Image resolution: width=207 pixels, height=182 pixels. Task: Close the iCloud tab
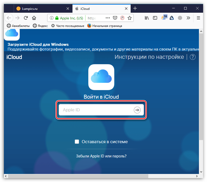126,9
